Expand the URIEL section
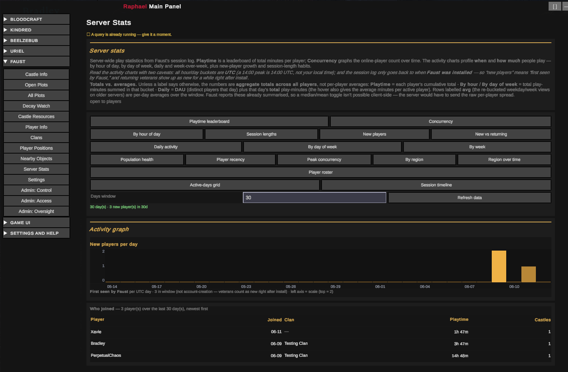 (x=36, y=51)
